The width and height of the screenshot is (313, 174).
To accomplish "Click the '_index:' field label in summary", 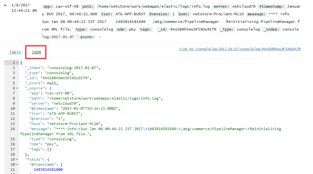I will [x=272, y=29].
